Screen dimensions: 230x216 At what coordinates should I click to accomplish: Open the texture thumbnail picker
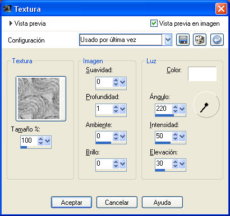tap(41, 98)
